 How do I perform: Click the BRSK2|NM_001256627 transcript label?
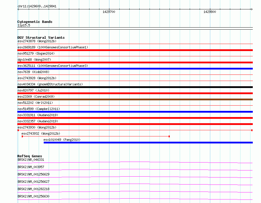(x=33, y=182)
